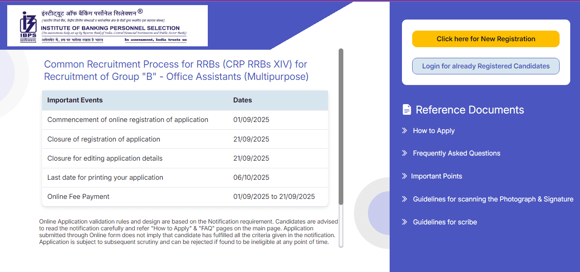Expand the Important Points entry via its chevron

(x=404, y=176)
